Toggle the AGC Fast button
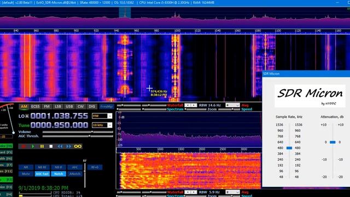Image resolution: width=350 pixels, height=197 pixels. [x=42, y=174]
